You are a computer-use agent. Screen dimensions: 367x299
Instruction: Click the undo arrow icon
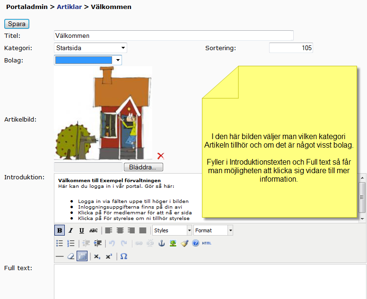pos(112,243)
